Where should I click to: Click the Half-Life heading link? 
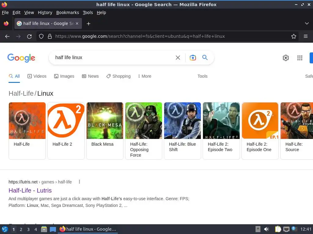point(21,93)
